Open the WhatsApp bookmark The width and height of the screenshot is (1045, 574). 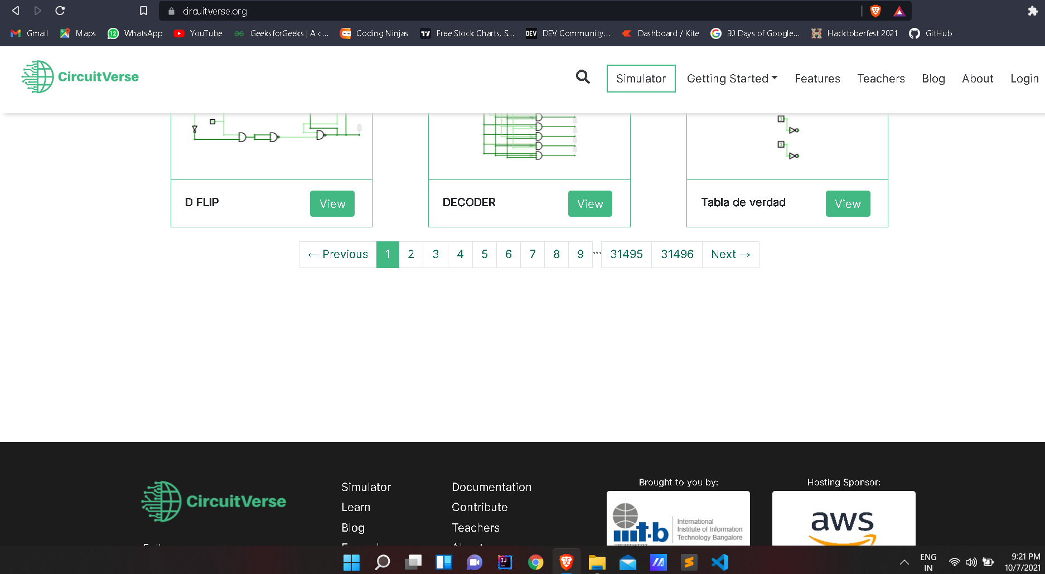click(134, 33)
